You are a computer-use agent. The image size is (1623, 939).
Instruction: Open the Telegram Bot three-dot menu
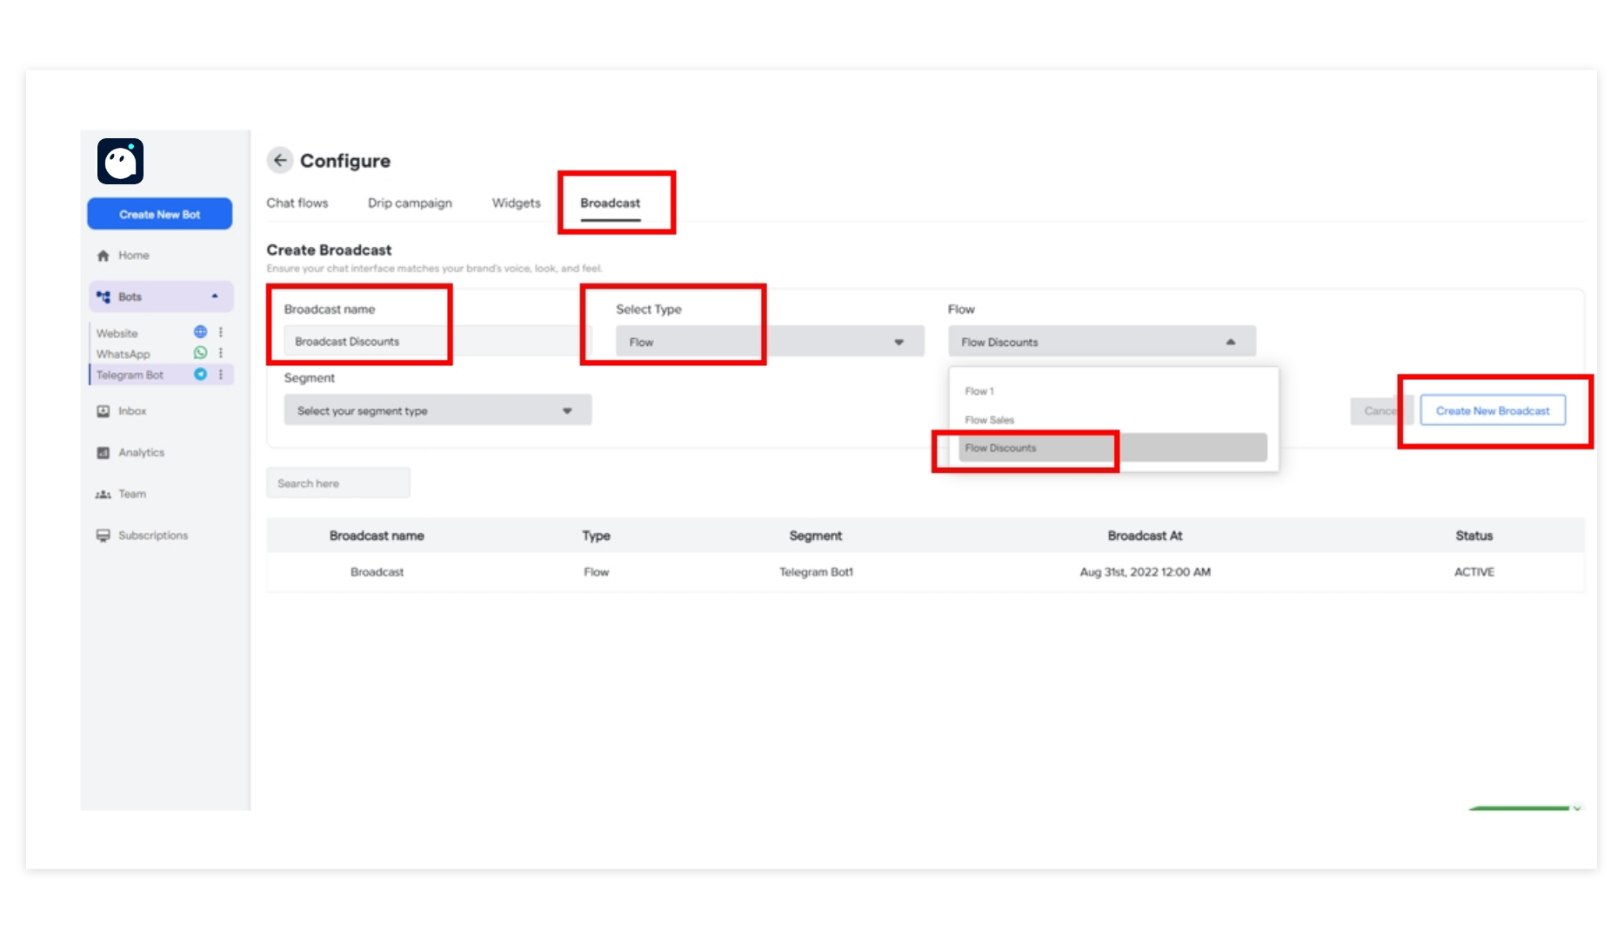(221, 374)
